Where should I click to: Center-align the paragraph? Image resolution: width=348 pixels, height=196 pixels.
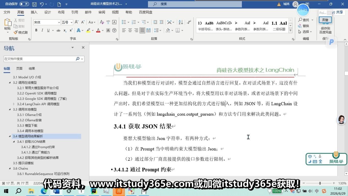130,30
